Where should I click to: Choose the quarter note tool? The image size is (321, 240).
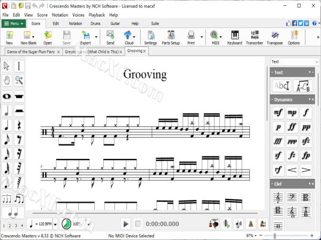click(6, 125)
